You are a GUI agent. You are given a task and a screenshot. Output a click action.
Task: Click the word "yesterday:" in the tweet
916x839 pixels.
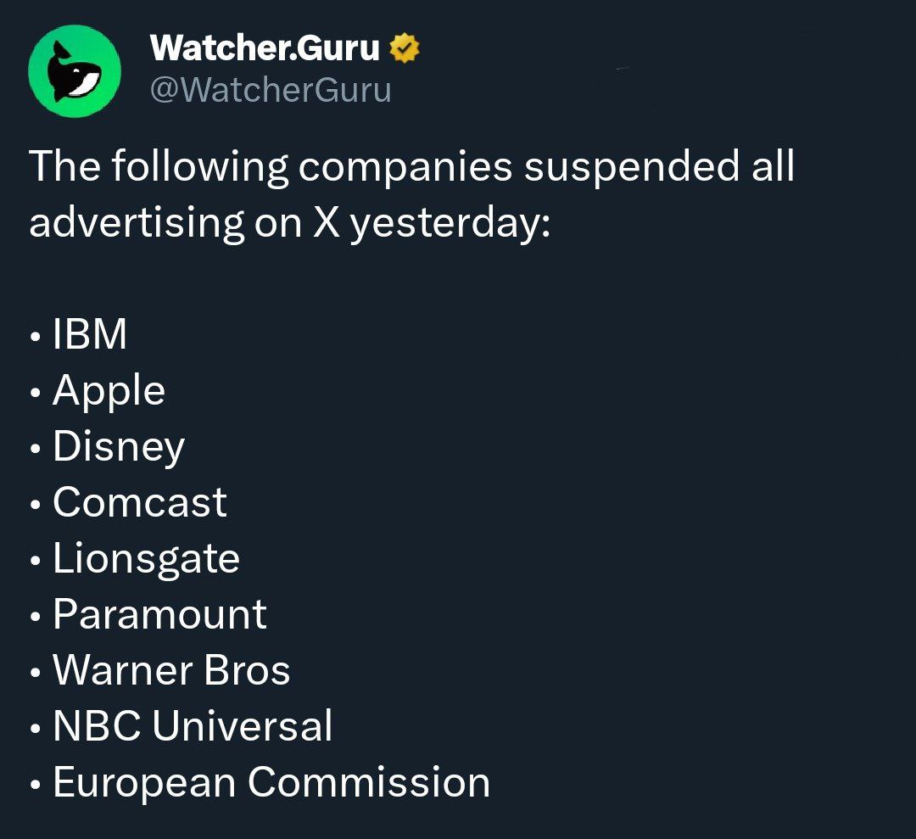pos(450,222)
